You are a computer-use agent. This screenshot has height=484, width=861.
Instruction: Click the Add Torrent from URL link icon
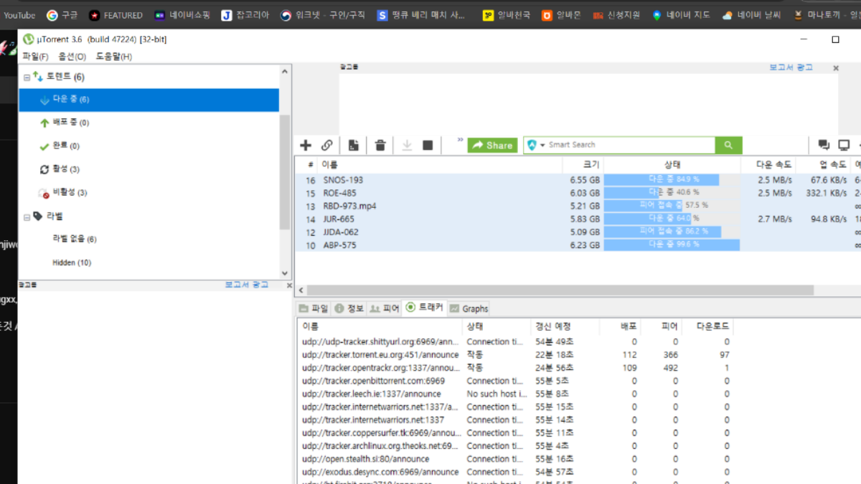click(327, 146)
